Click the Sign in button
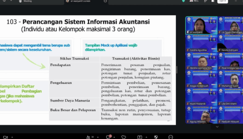Screen dimensions: 243x139 point(223,1)
